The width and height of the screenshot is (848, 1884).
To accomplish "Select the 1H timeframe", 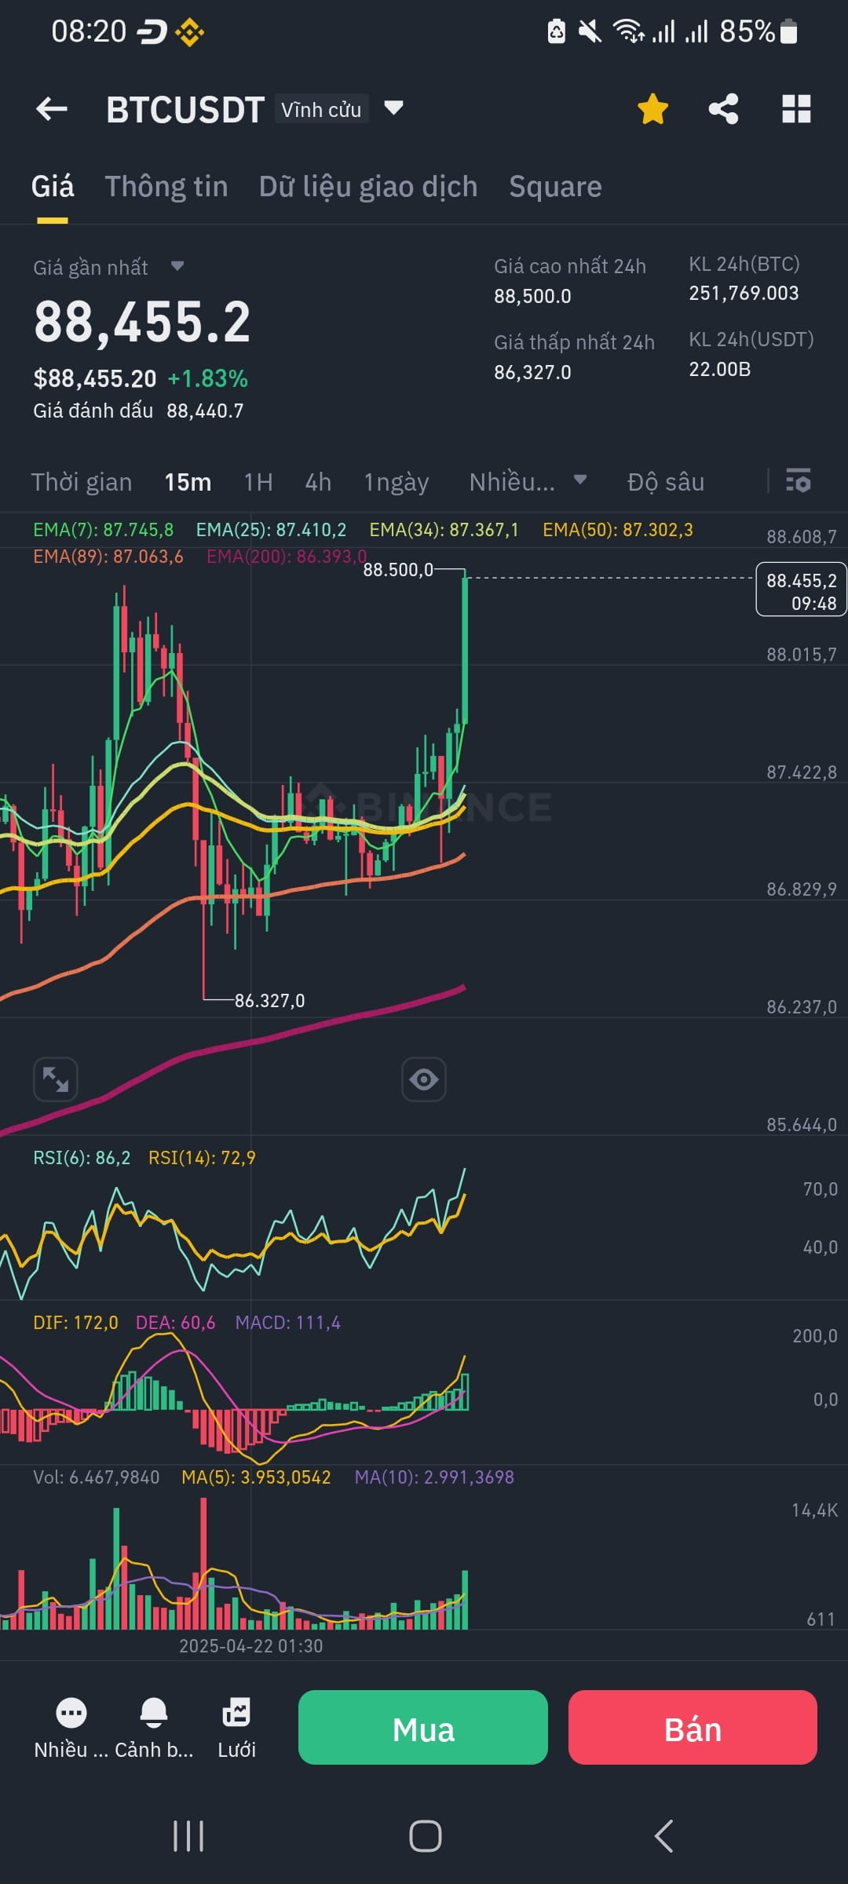I will click(x=258, y=482).
